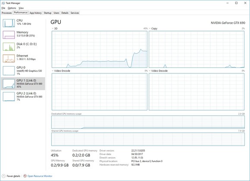Click the Video Decode usage graph
Screen dimensions: 250x181
[x=197, y=92]
